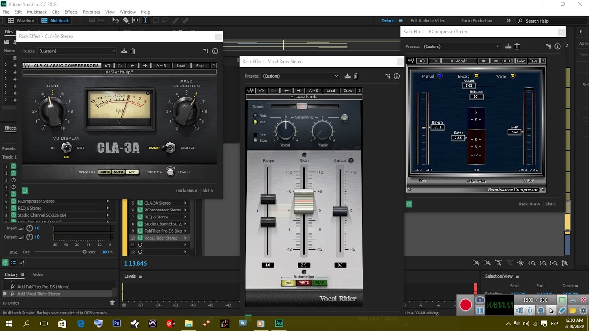
Task: Clear History trash icon
Action: pos(112,303)
